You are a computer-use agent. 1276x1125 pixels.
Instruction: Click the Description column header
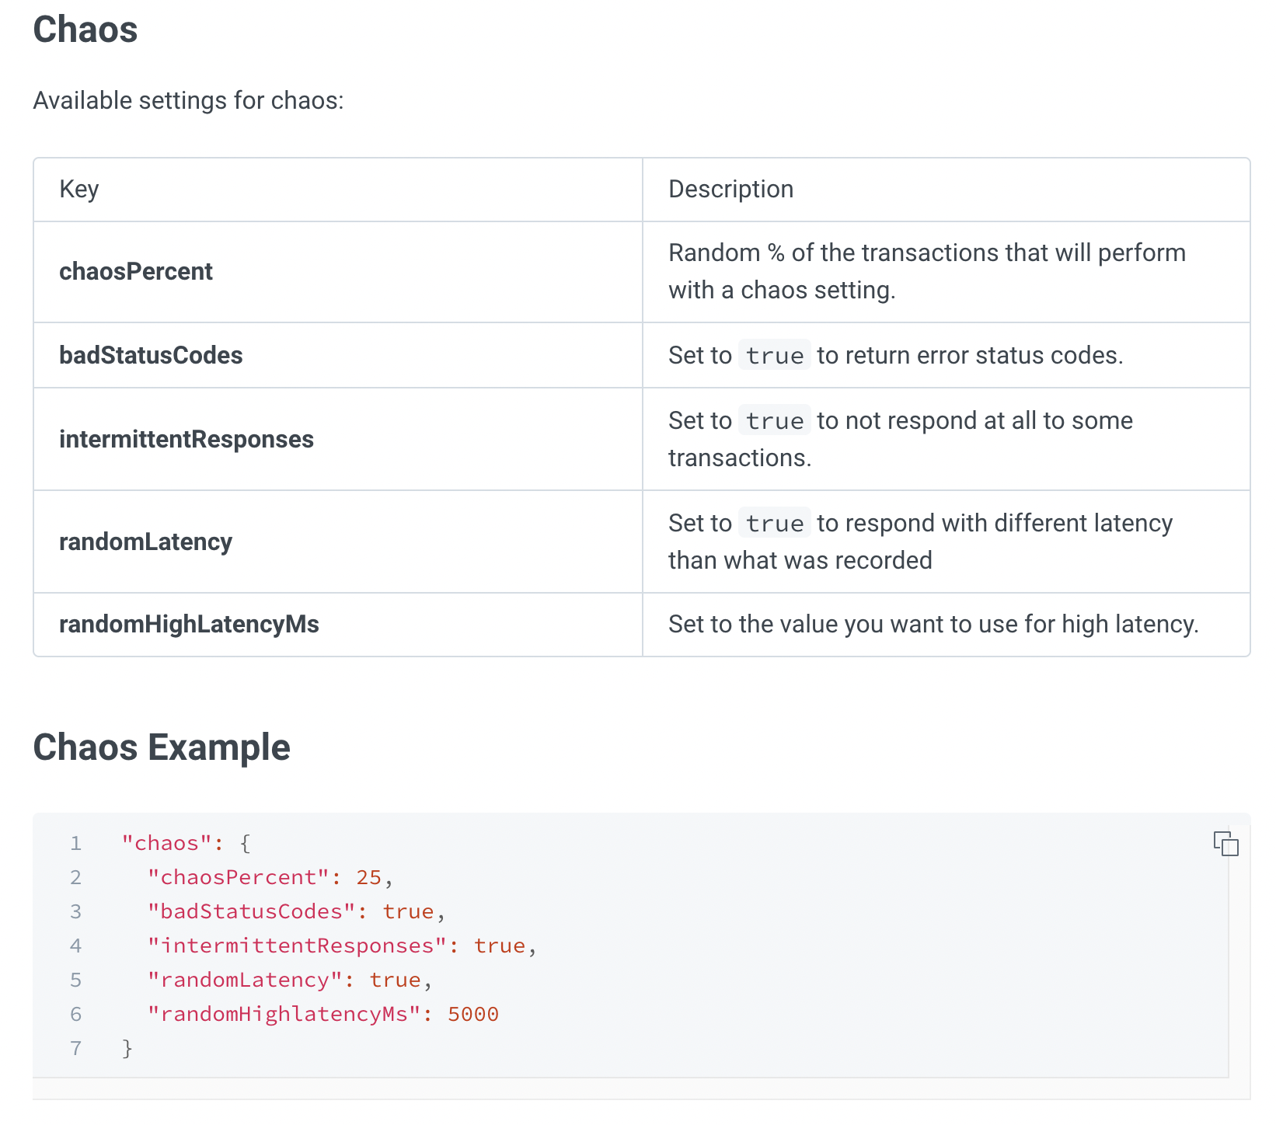click(730, 189)
